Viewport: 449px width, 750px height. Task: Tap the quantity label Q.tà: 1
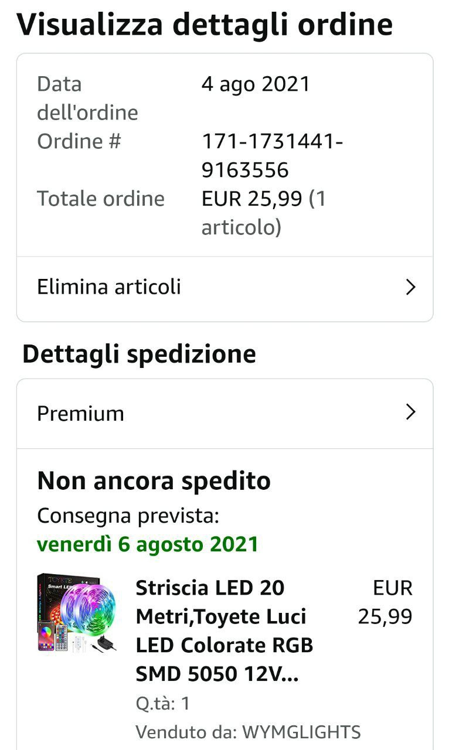click(163, 703)
